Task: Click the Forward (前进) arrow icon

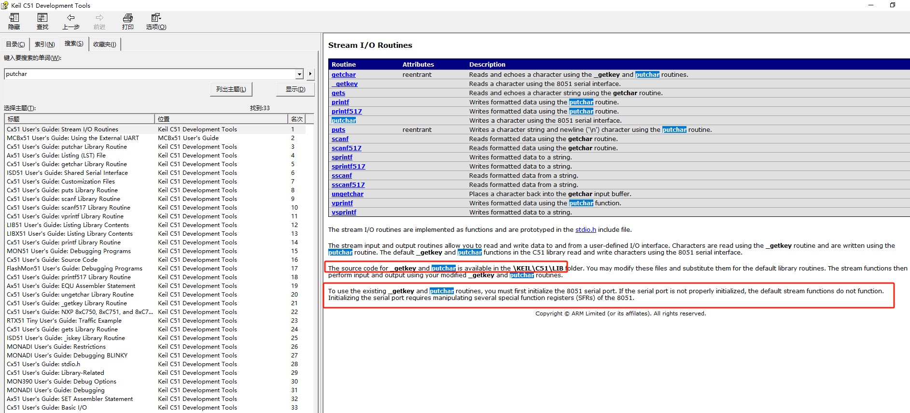Action: (x=99, y=18)
